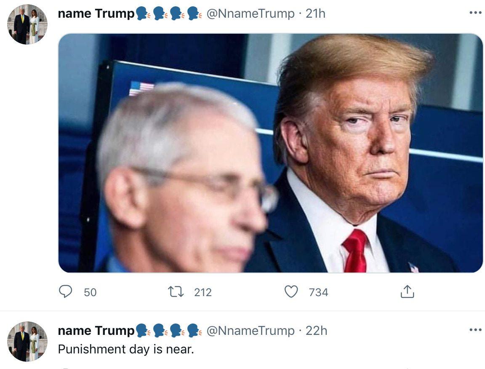This screenshot has width=485, height=369.
Task: Open the 21h timestamp link
Action: click(315, 13)
